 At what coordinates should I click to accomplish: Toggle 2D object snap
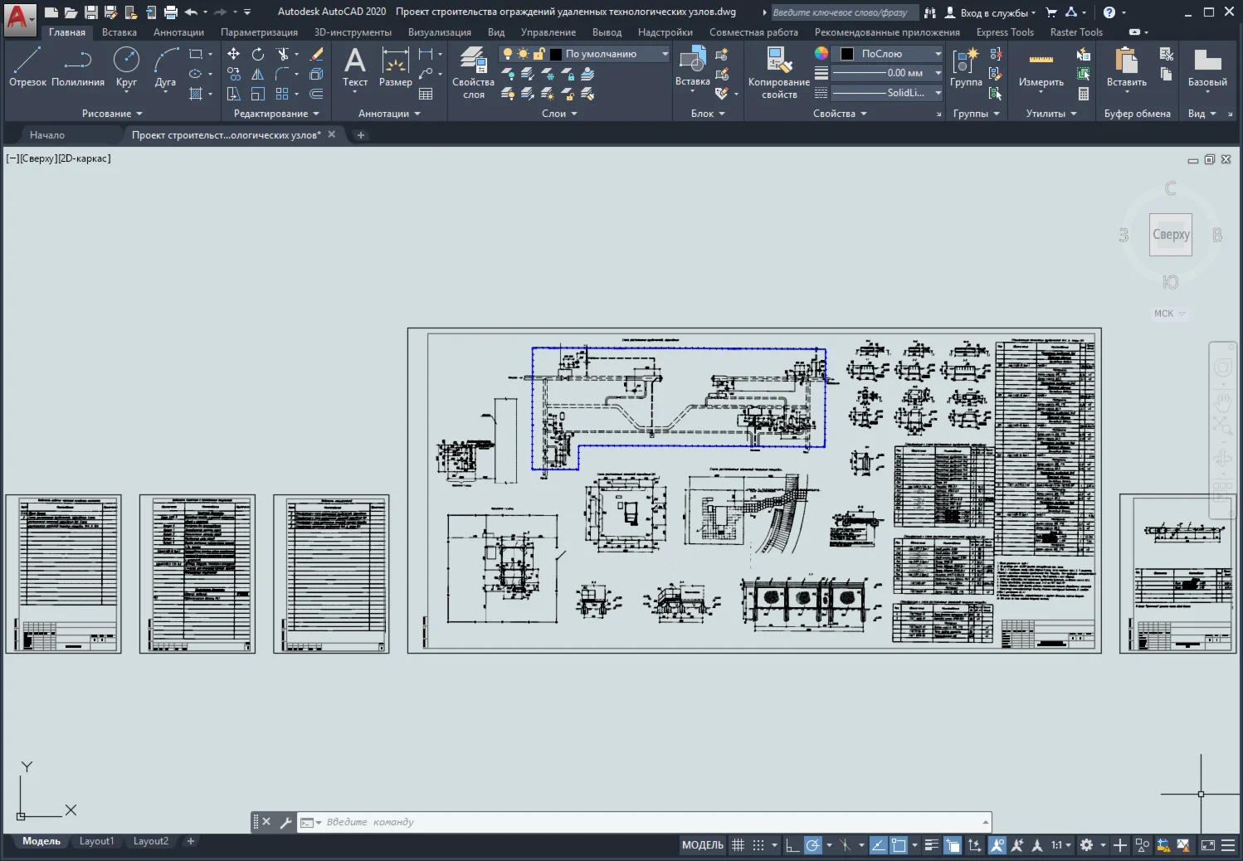tap(899, 845)
